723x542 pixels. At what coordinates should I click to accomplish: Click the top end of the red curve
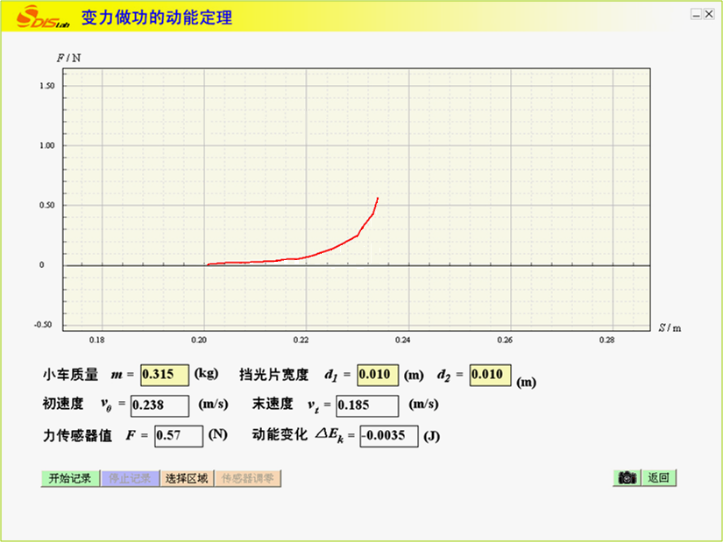[378, 198]
